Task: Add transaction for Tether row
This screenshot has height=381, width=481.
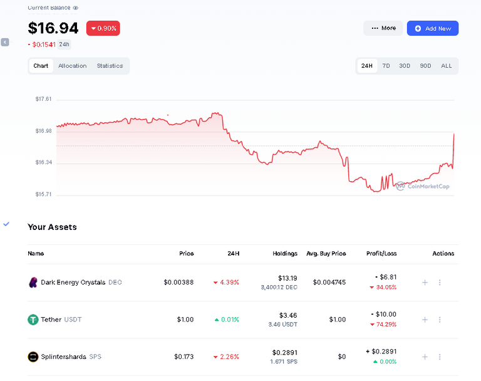Action: click(x=425, y=320)
